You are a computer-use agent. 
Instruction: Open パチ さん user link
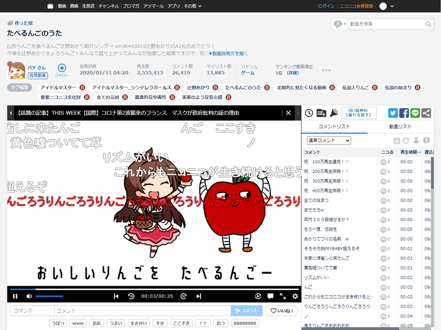(x=37, y=68)
